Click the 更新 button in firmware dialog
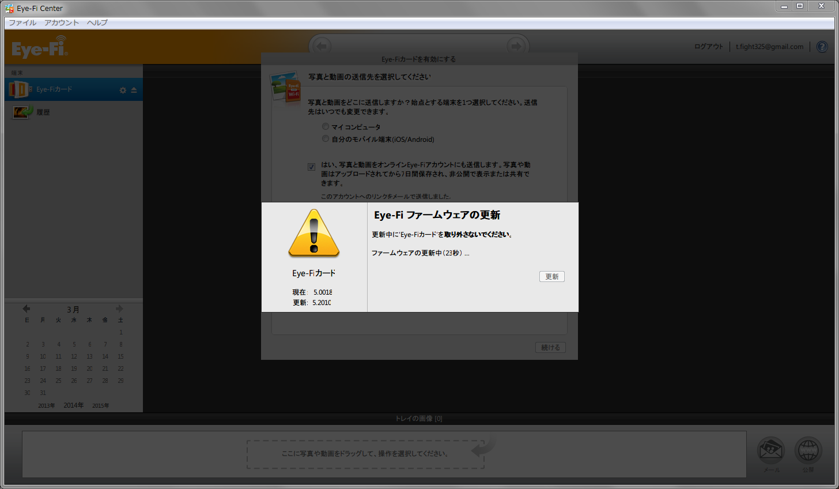 552,276
